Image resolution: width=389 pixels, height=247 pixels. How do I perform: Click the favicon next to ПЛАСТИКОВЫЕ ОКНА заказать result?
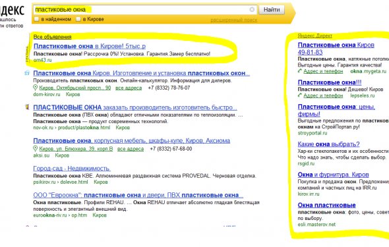pyautogui.click(x=27, y=107)
